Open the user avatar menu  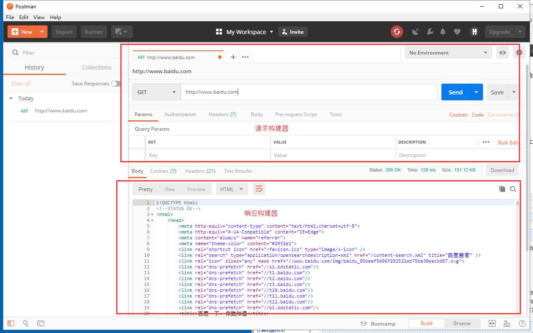tap(474, 32)
